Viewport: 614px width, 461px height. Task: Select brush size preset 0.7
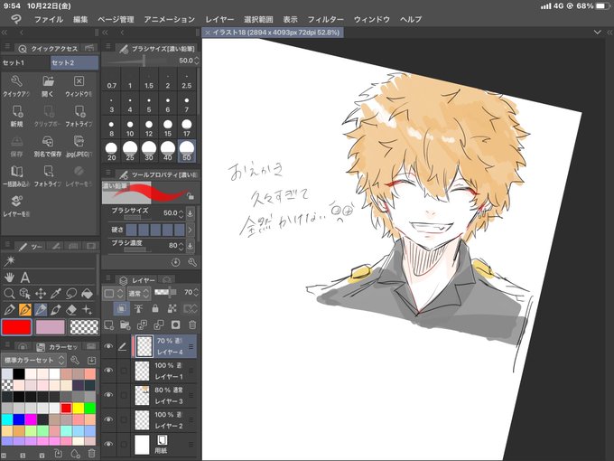[112, 80]
